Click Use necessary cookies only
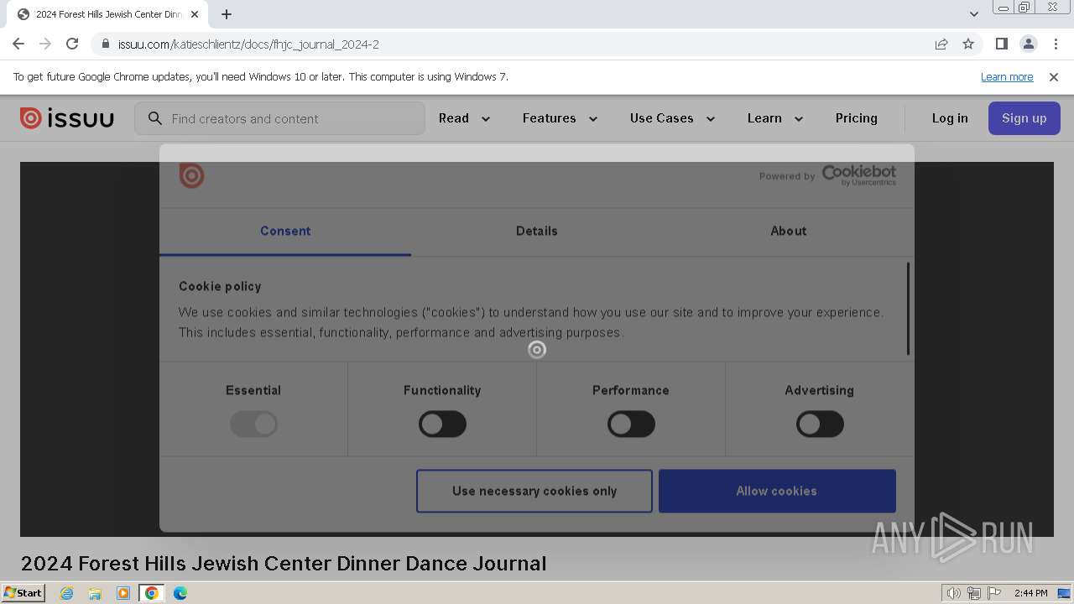1074x604 pixels. (x=534, y=491)
